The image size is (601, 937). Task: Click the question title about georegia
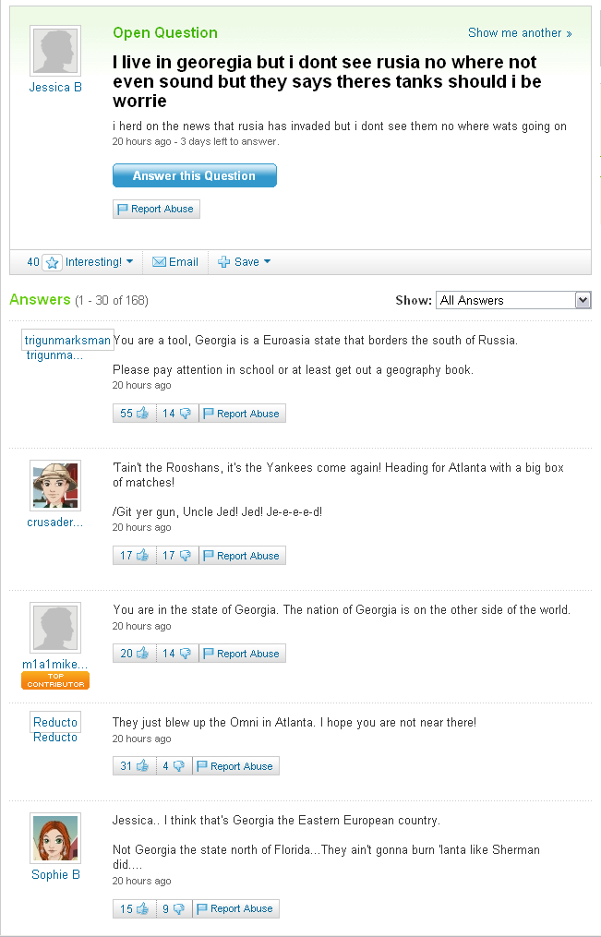point(327,81)
